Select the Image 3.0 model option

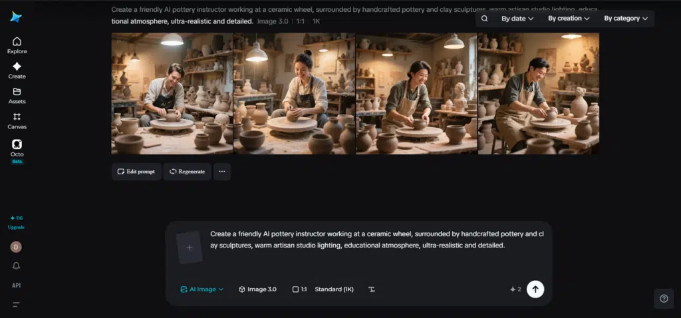pyautogui.click(x=257, y=289)
